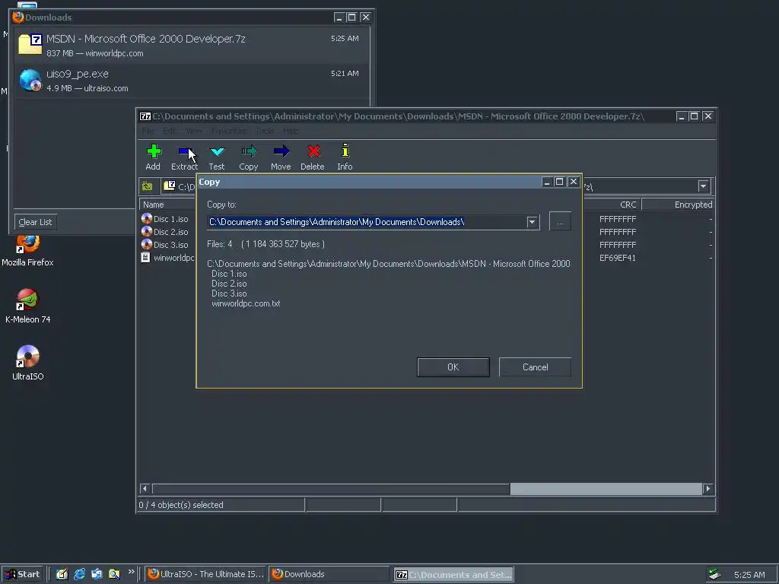Click the Copy toolbar icon in 7-Zip
779x584 pixels.
click(x=249, y=151)
